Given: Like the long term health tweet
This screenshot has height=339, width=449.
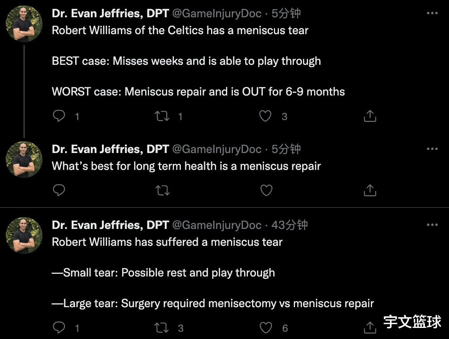Looking at the screenshot, I should pos(266,190).
